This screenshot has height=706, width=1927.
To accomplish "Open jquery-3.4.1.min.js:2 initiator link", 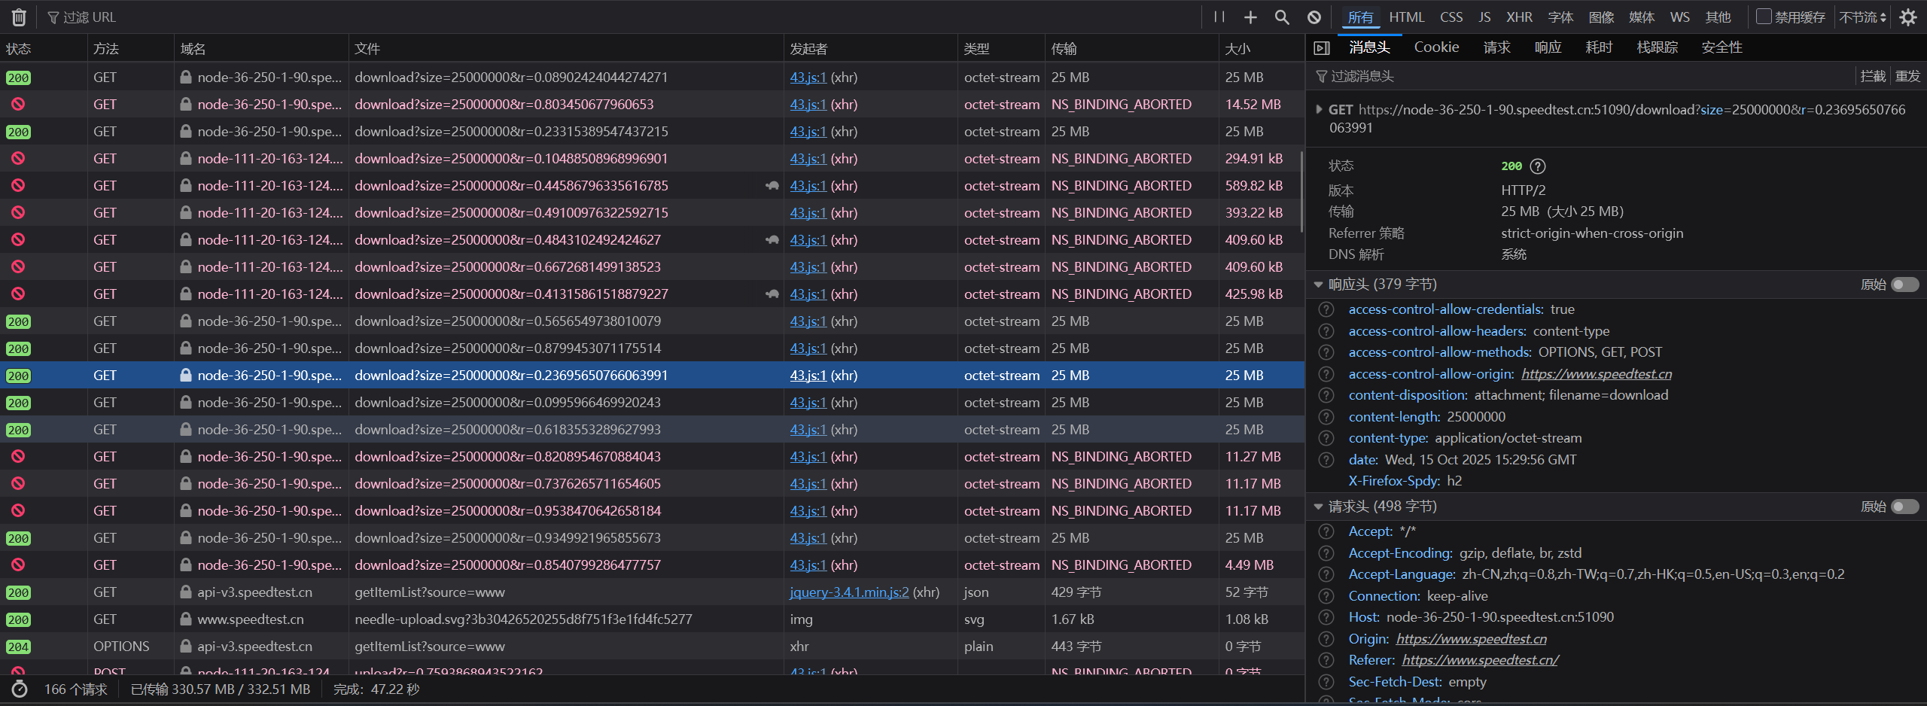I will point(848,592).
